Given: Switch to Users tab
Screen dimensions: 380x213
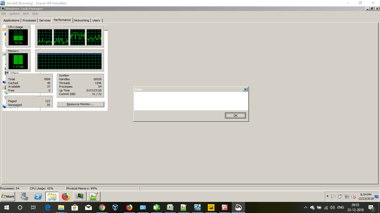Looking at the screenshot, I should pyautogui.click(x=96, y=20).
